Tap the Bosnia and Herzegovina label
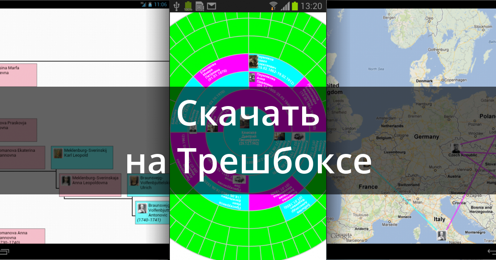Image resolution: width=496 pixels, height=260 pixels. pos(481,209)
